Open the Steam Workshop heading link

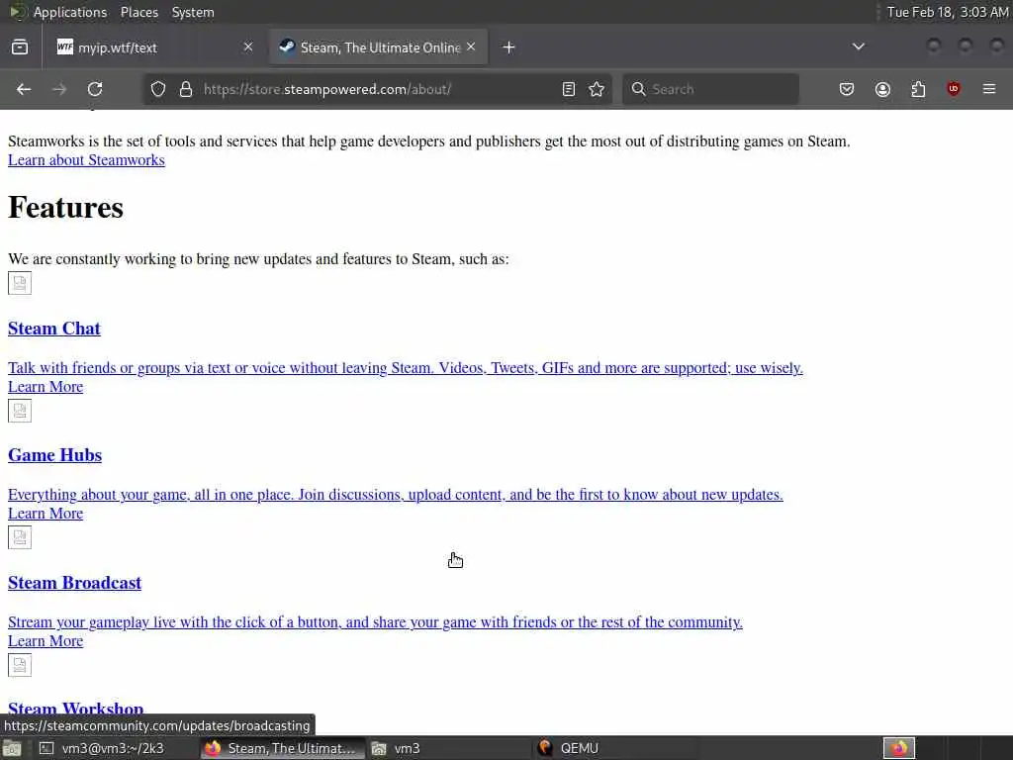[x=75, y=707]
